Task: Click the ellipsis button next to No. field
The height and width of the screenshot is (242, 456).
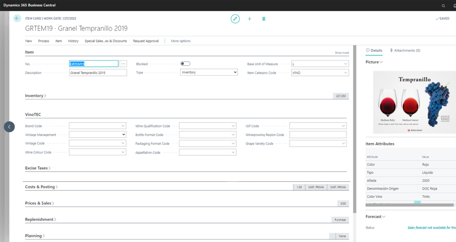Action: click(123, 64)
